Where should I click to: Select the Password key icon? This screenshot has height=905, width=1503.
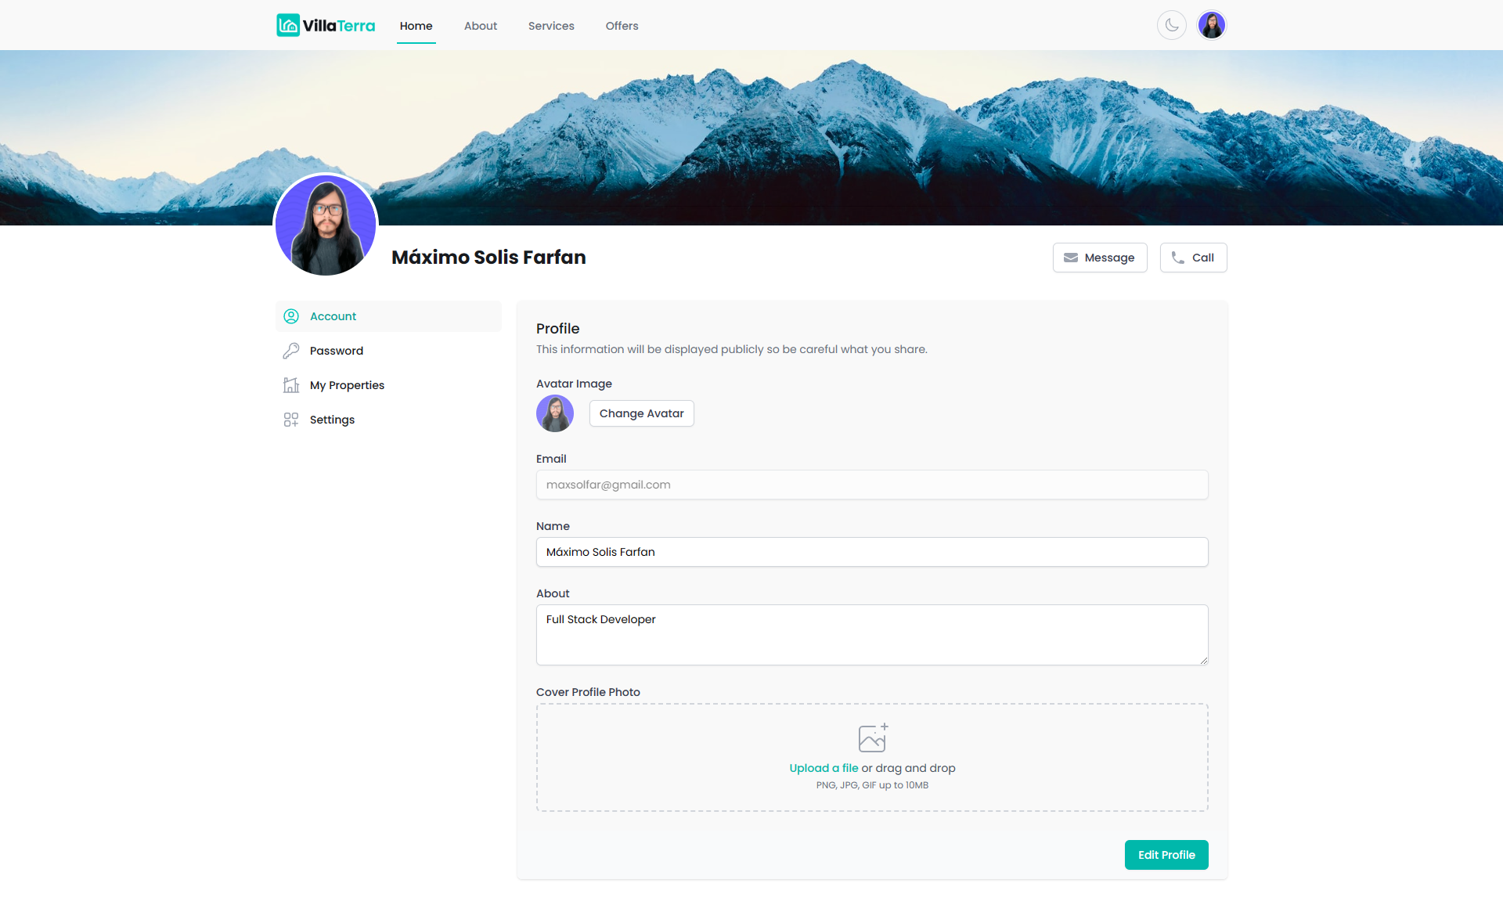290,350
